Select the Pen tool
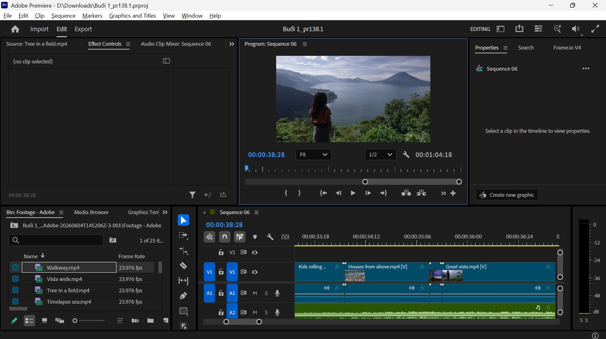 tap(183, 296)
